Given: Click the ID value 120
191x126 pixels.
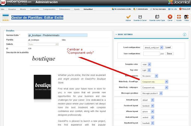Looking at the screenshot, I should point(30,49).
